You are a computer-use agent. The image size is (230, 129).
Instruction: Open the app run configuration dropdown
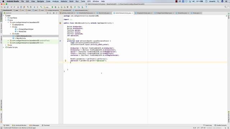[47, 7]
